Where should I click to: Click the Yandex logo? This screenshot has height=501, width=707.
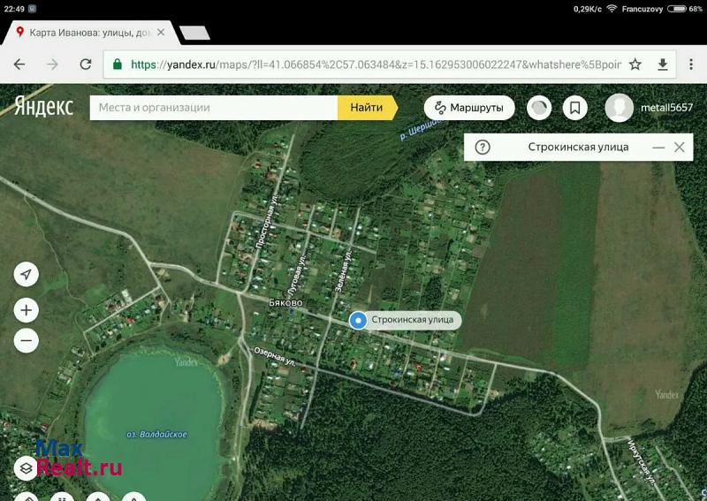(43, 107)
